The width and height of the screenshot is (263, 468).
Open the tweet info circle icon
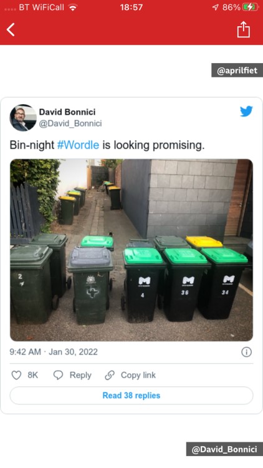click(x=246, y=352)
